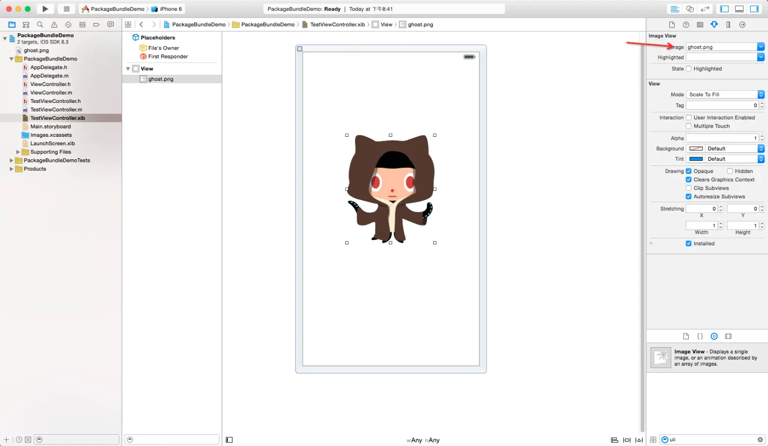This screenshot has height=446, width=768.
Task: Open the Debug navigator
Action: click(82, 25)
